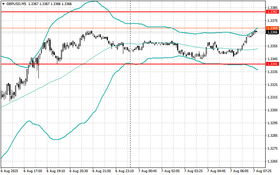Click the 1.3355 price scale value

pos(272,46)
